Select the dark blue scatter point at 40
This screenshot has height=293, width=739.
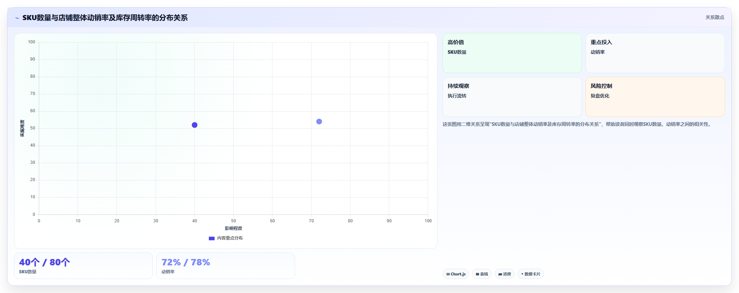tap(194, 125)
